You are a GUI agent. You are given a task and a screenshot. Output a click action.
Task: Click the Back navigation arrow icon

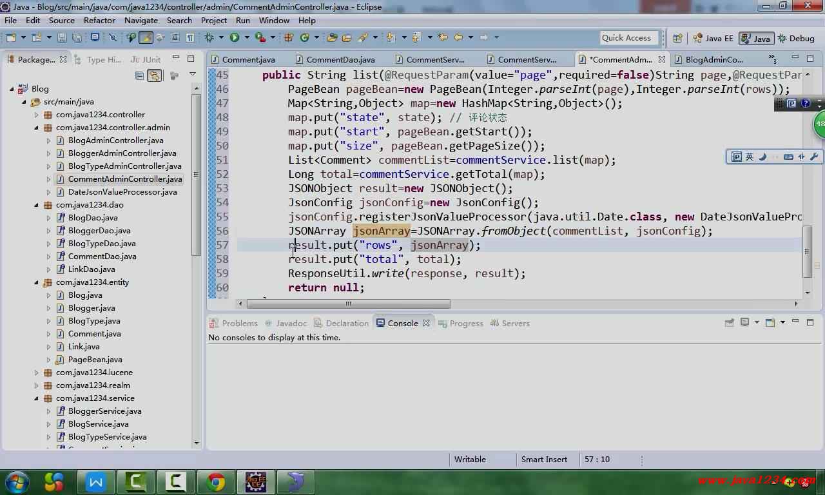pos(458,37)
